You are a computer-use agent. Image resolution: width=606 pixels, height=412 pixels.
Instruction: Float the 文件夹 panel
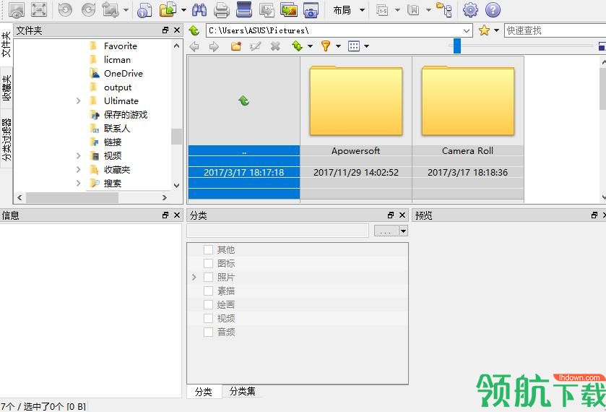coord(165,30)
